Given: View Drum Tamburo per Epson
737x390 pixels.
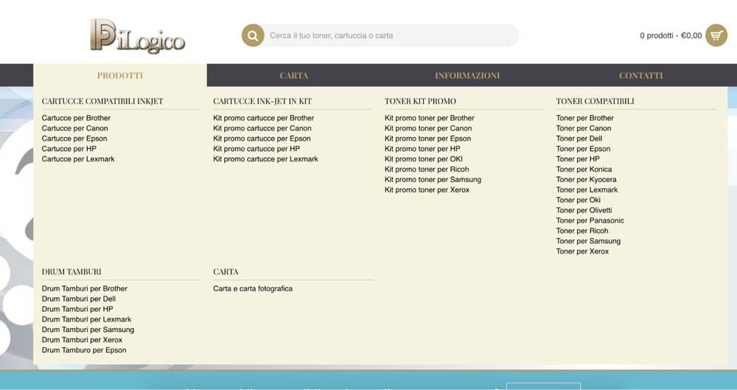Looking at the screenshot, I should [84, 350].
